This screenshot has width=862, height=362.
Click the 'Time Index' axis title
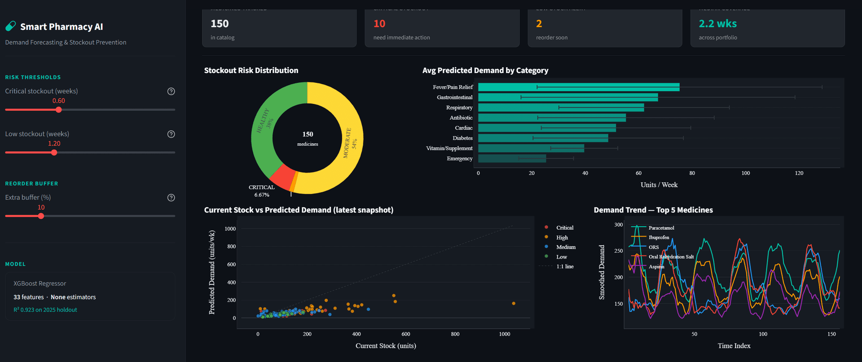click(734, 346)
